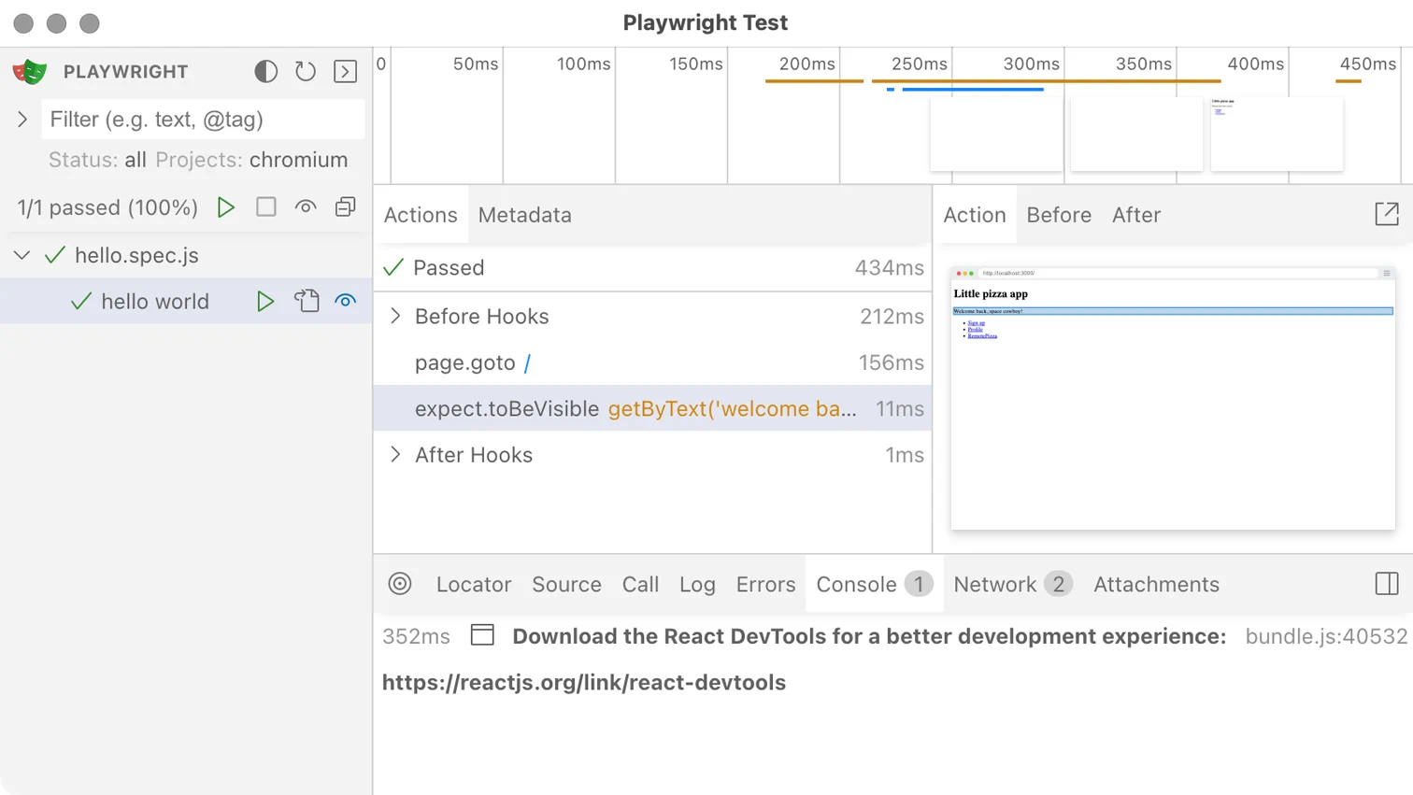Expand the Before Hooks section
This screenshot has height=795, width=1413.
[396, 316]
